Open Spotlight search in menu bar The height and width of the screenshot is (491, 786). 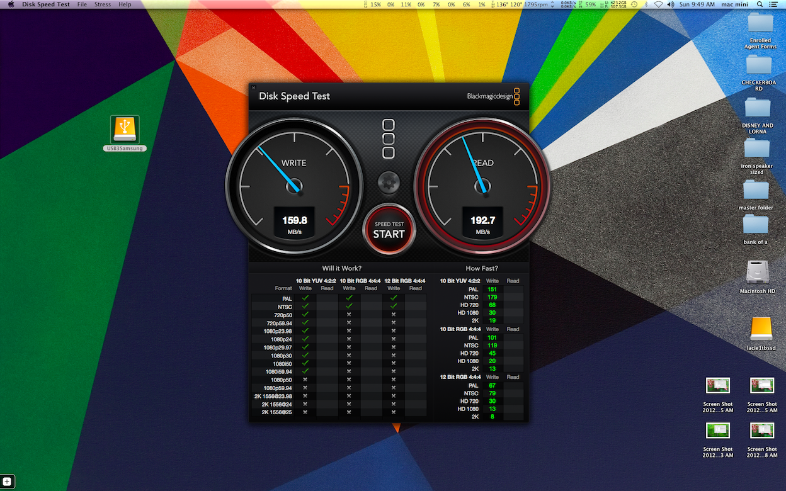[760, 4]
